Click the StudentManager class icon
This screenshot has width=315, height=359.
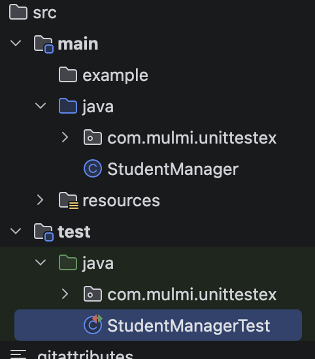pos(93,168)
